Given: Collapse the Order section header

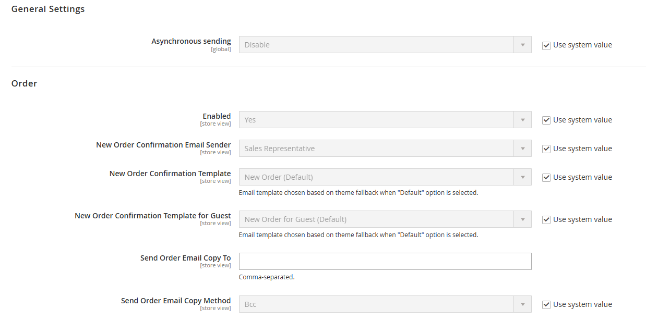Looking at the screenshot, I should tap(25, 83).
